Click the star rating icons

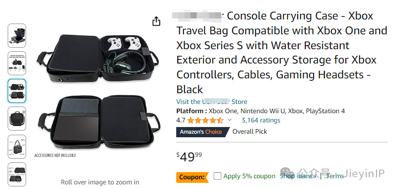click(205, 120)
